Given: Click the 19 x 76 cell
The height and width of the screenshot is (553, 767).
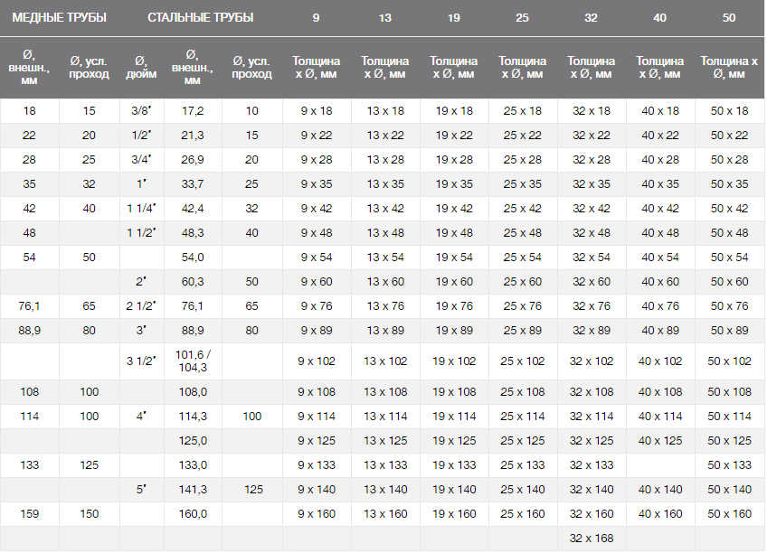Looking at the screenshot, I should [454, 306].
